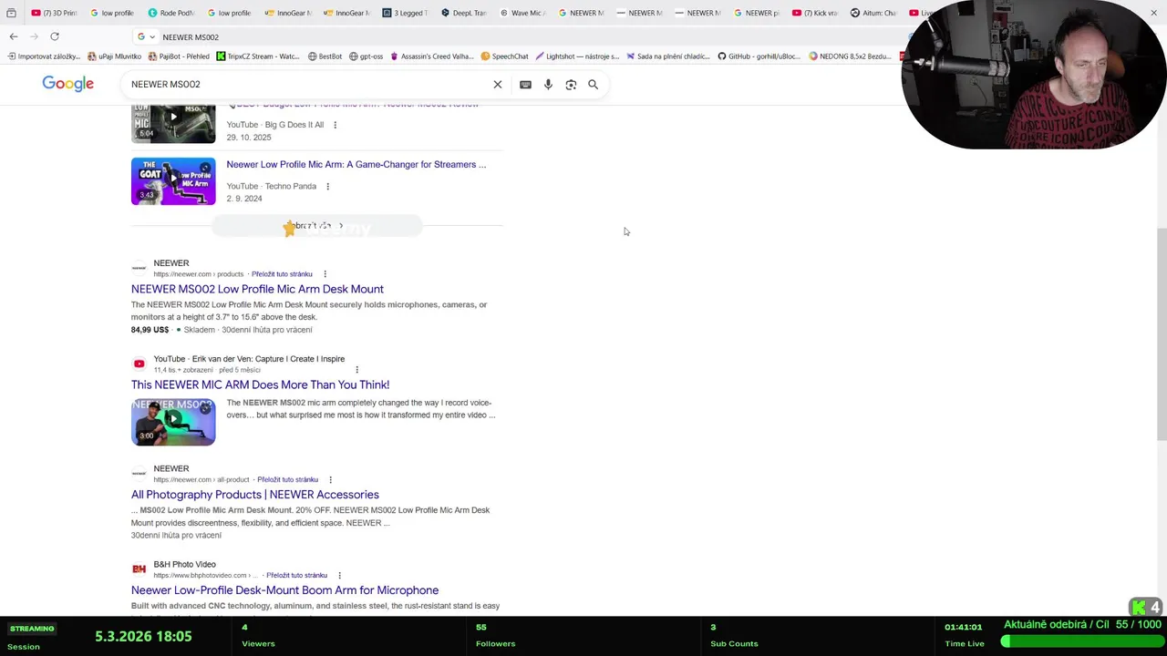Open more options for the Erik van der Ven result
Image resolution: width=1167 pixels, height=656 pixels.
[x=356, y=370]
